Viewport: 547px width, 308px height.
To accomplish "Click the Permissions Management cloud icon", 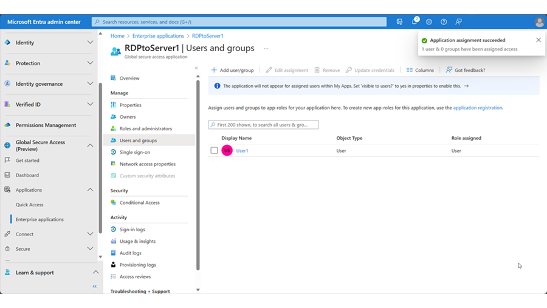I will pos(7,125).
